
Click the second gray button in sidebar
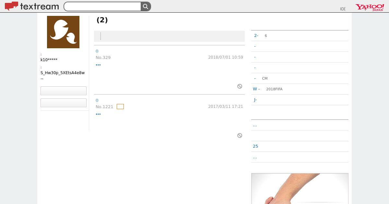pos(64,103)
